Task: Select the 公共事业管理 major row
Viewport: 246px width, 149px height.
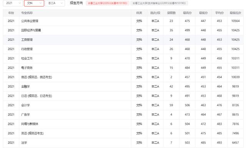Action: pos(123,21)
